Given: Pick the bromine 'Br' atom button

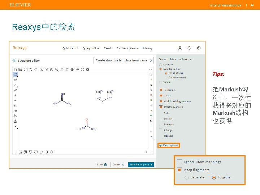Looking at the screenshot, I should point(151,121).
